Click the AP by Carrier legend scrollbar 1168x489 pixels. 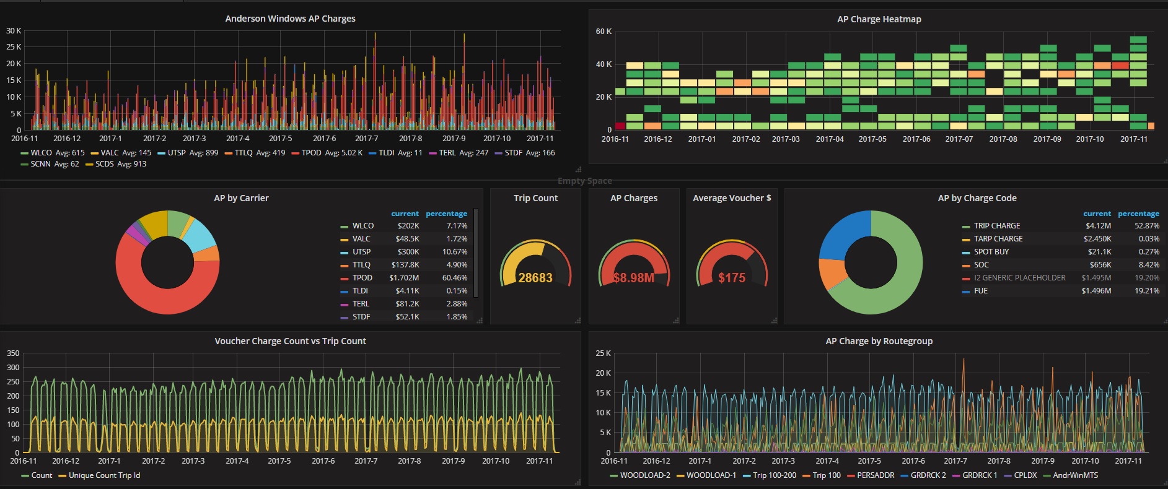pos(476,253)
